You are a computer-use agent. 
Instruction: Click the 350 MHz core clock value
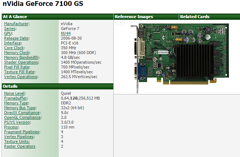coord(69,48)
